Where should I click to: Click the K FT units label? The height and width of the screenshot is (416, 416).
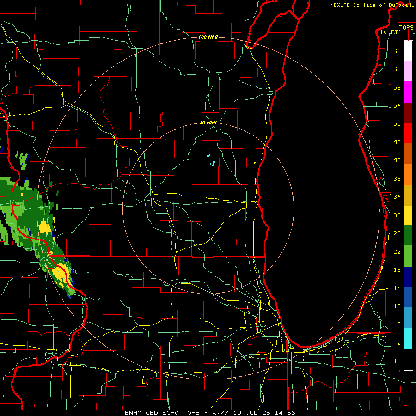pyautogui.click(x=391, y=32)
